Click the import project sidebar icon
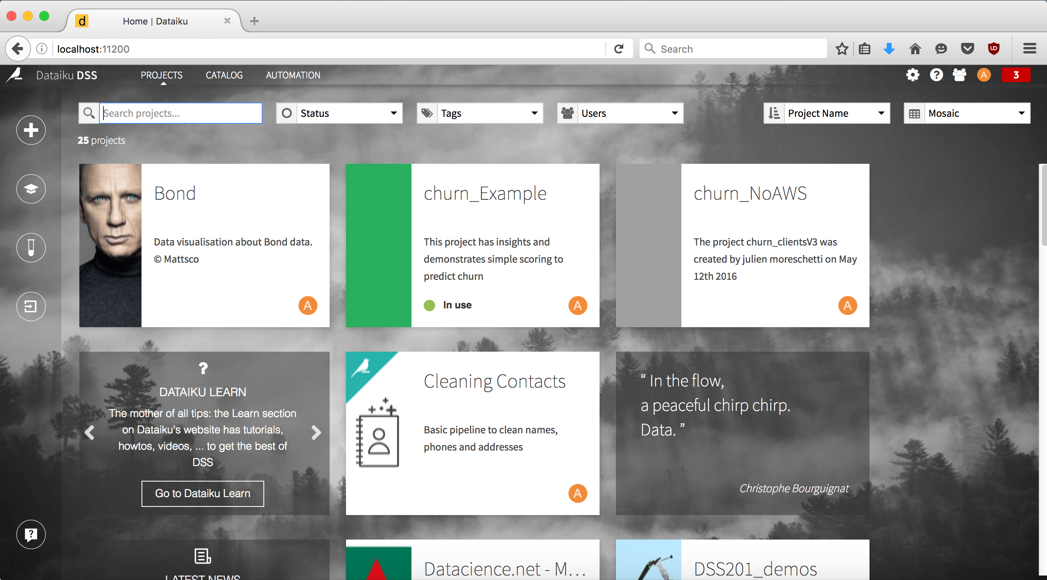This screenshot has height=580, width=1047. tap(31, 306)
